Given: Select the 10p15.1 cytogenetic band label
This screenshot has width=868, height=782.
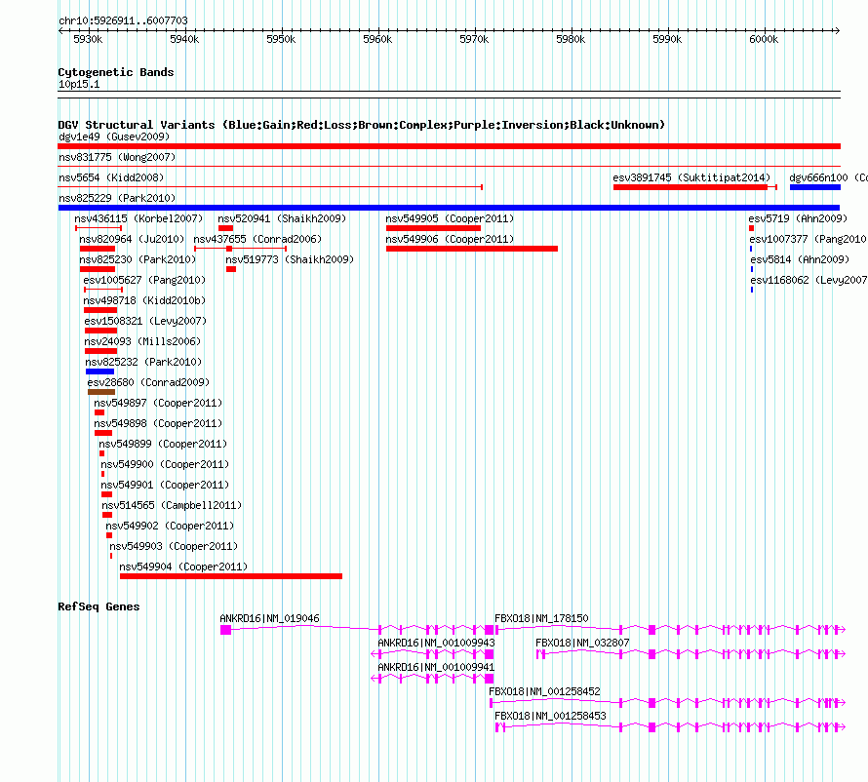Looking at the screenshot, I should pyautogui.click(x=79, y=84).
